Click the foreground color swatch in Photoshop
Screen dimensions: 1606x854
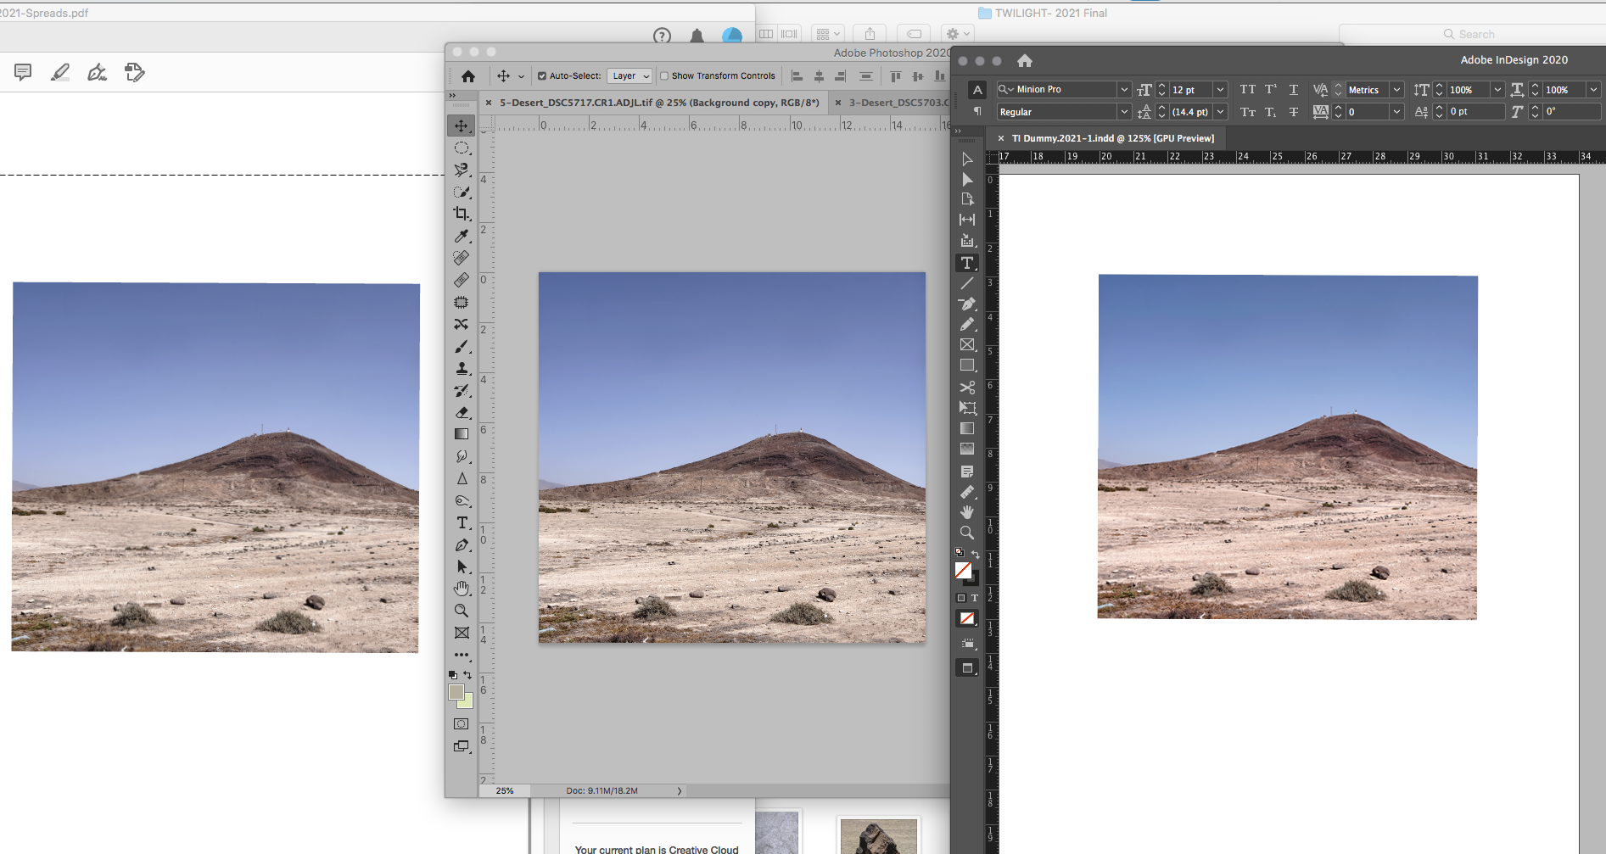tap(457, 694)
